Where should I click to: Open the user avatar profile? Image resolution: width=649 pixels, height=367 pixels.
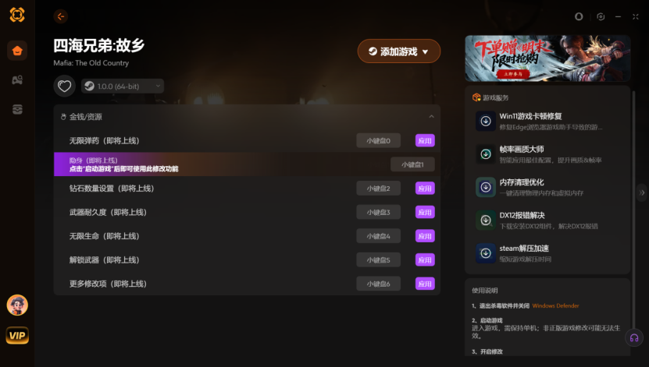click(x=17, y=305)
